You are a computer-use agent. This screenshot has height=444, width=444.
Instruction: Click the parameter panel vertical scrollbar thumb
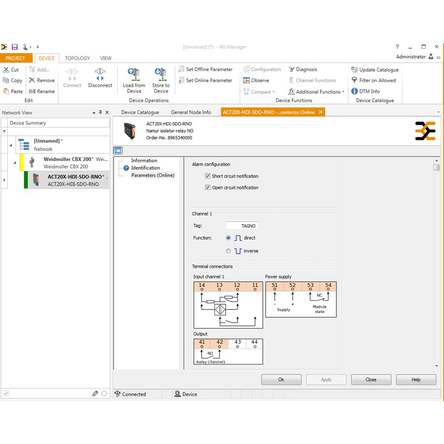point(436,168)
